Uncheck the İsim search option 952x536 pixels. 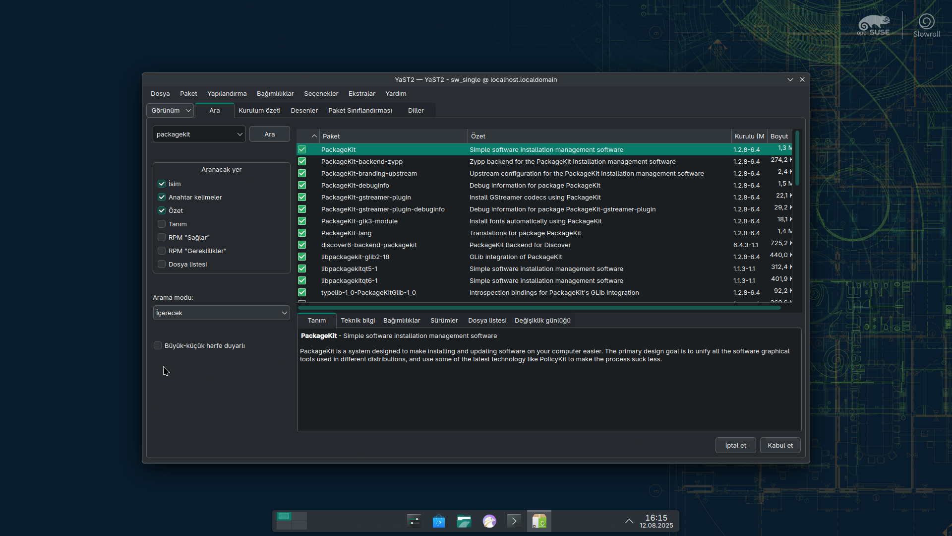pyautogui.click(x=162, y=184)
